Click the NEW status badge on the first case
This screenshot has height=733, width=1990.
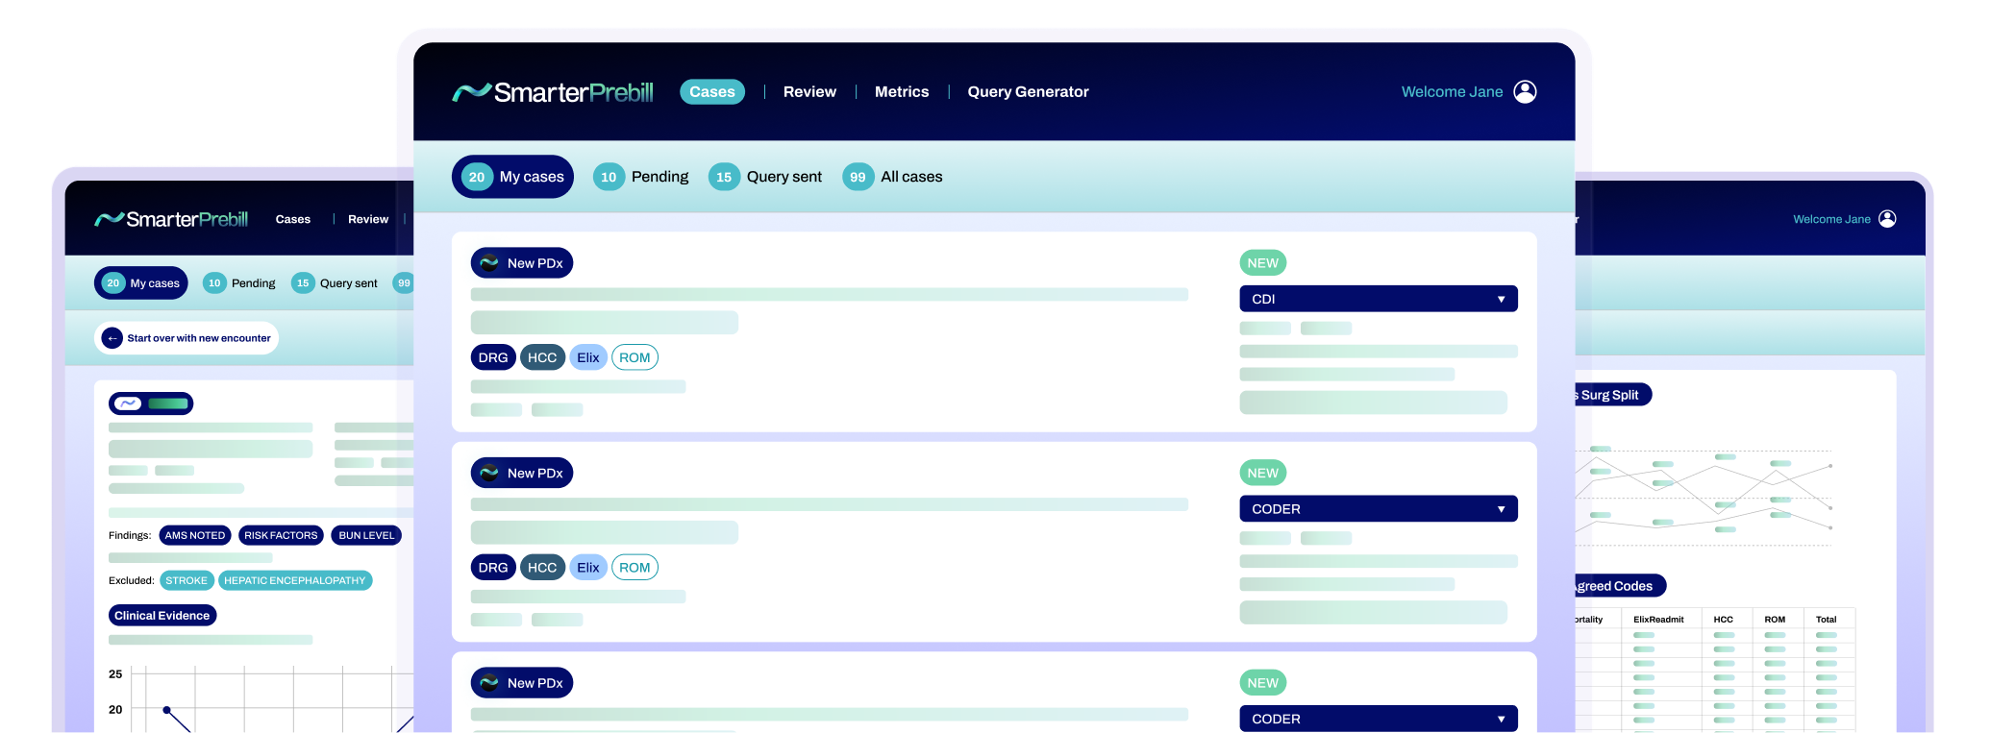click(x=1263, y=263)
